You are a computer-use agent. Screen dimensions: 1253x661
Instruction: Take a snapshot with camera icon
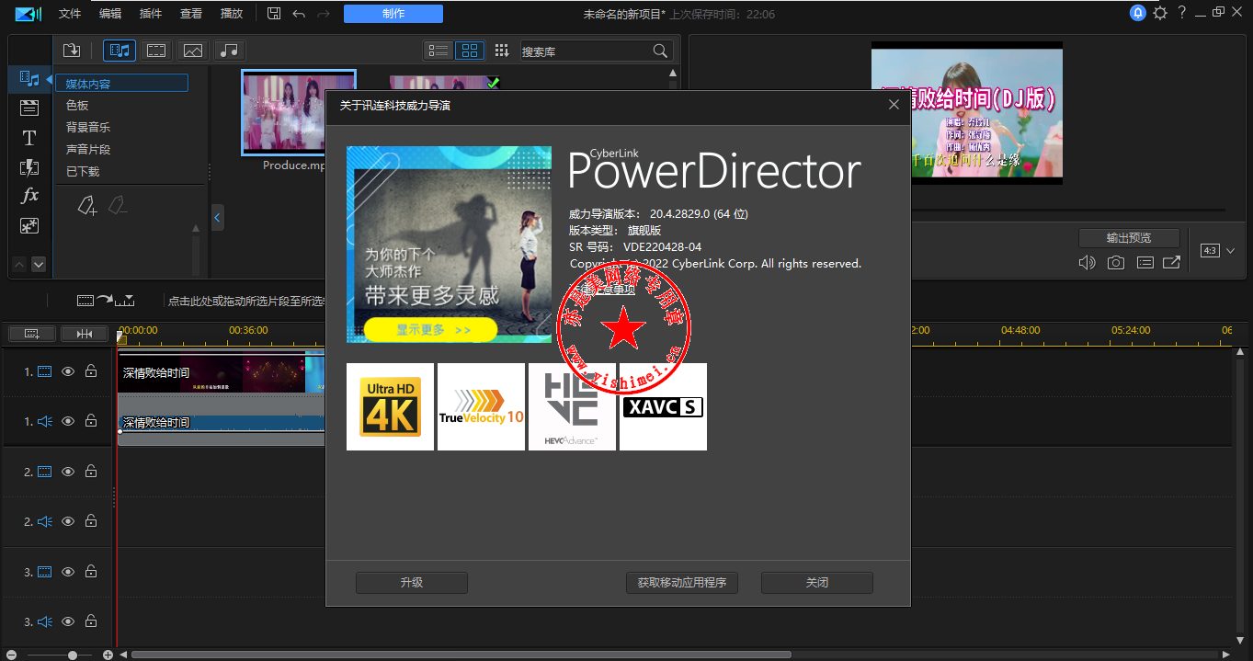(x=1115, y=263)
